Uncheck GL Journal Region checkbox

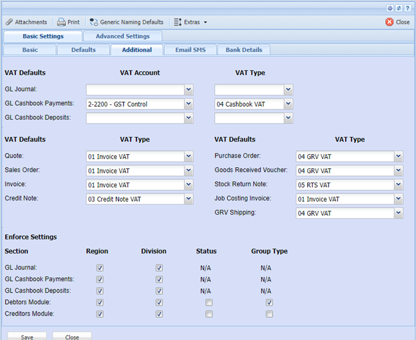(100, 268)
